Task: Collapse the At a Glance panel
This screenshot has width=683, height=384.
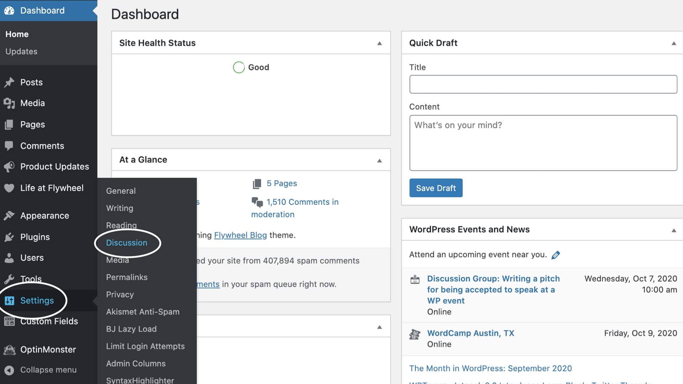Action: [x=380, y=160]
